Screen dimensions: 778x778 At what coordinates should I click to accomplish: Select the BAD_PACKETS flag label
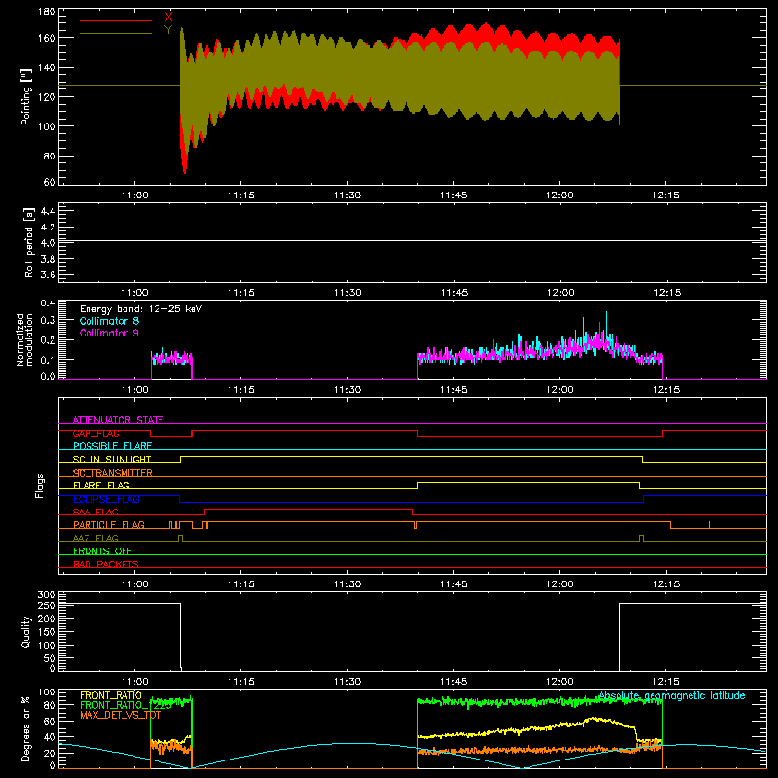106,564
